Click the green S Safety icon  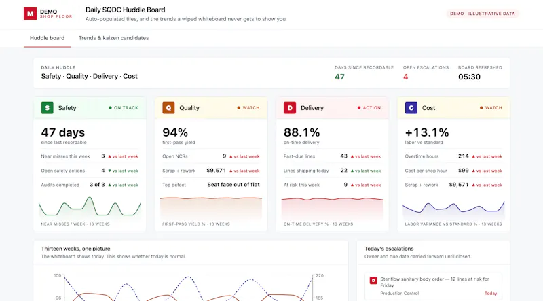click(x=47, y=108)
